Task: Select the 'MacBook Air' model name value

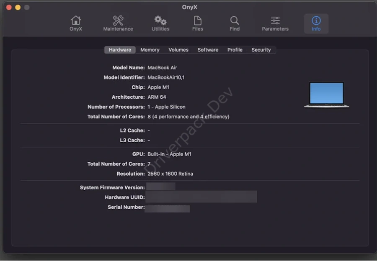Action: (162, 68)
